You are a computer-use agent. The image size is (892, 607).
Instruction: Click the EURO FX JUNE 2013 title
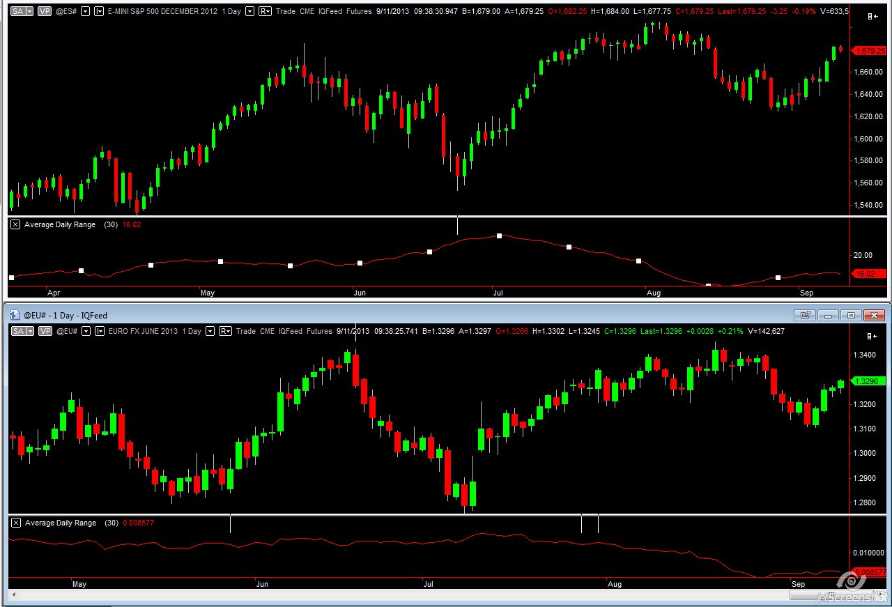pyautogui.click(x=144, y=331)
